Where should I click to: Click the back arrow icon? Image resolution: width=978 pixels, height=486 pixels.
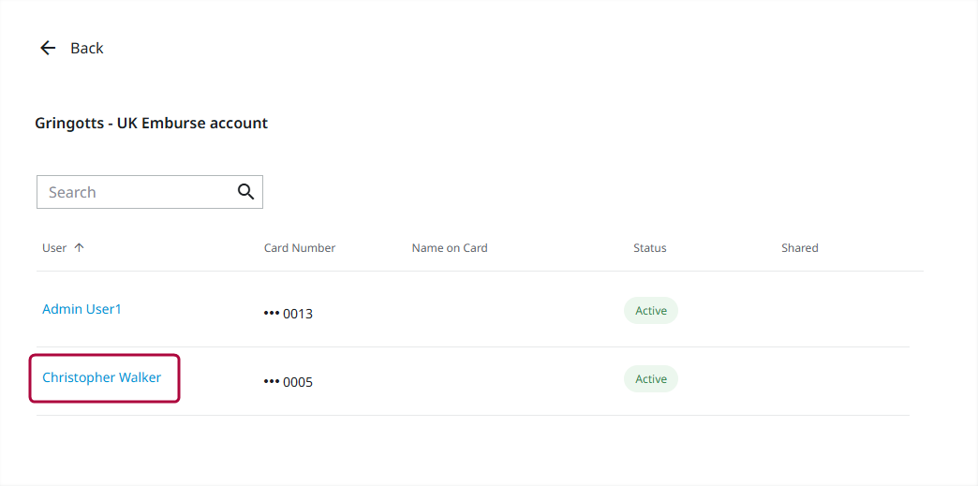[x=48, y=48]
